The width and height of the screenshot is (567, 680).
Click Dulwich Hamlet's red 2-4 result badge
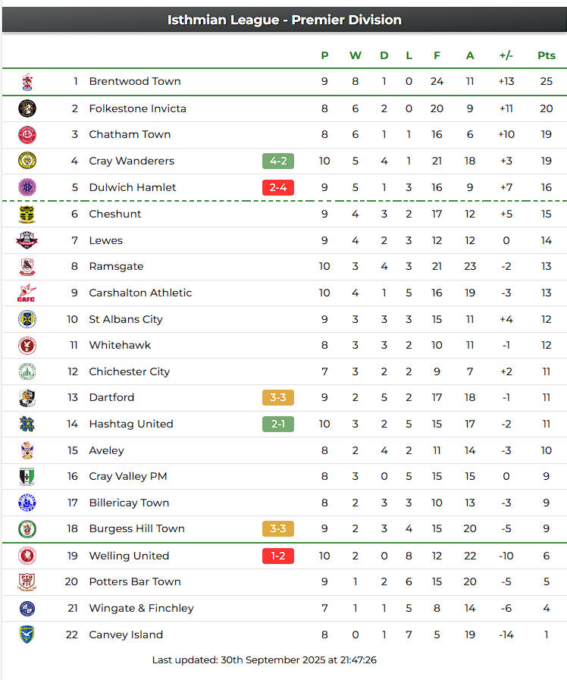point(277,187)
